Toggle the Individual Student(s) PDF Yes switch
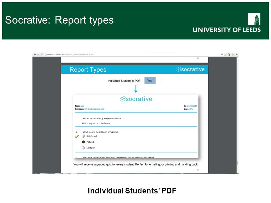 click(x=153, y=80)
